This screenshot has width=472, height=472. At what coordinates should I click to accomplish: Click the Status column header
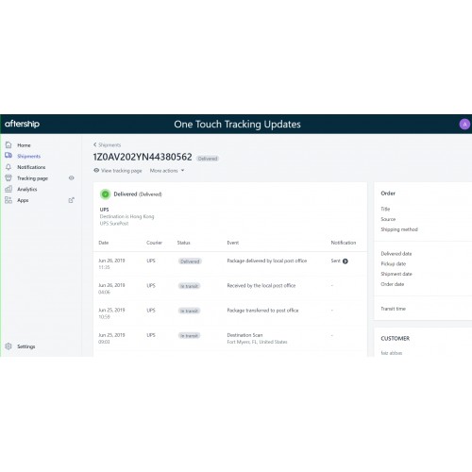point(183,243)
